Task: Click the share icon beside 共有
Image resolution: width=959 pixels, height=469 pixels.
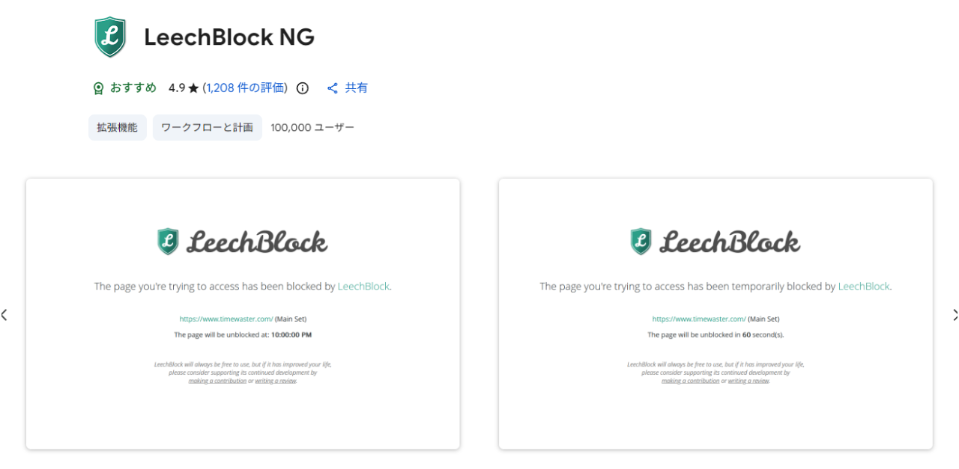Action: [332, 88]
